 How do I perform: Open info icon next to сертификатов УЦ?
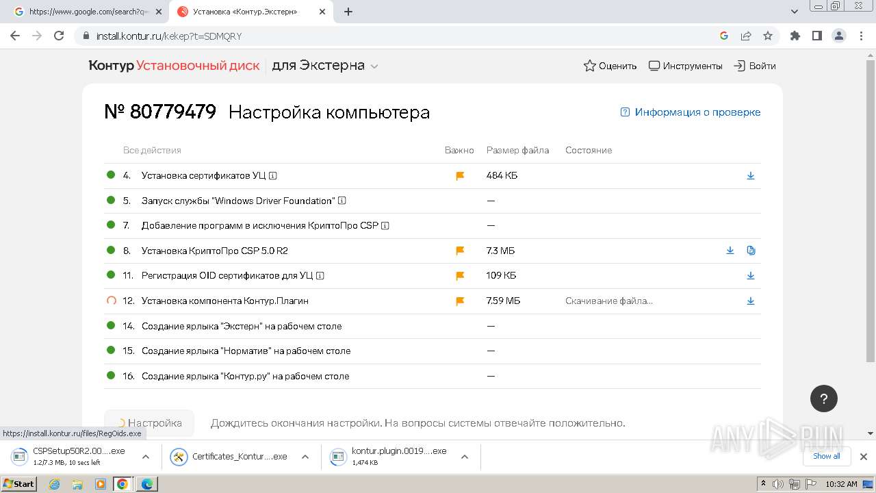[x=273, y=176]
